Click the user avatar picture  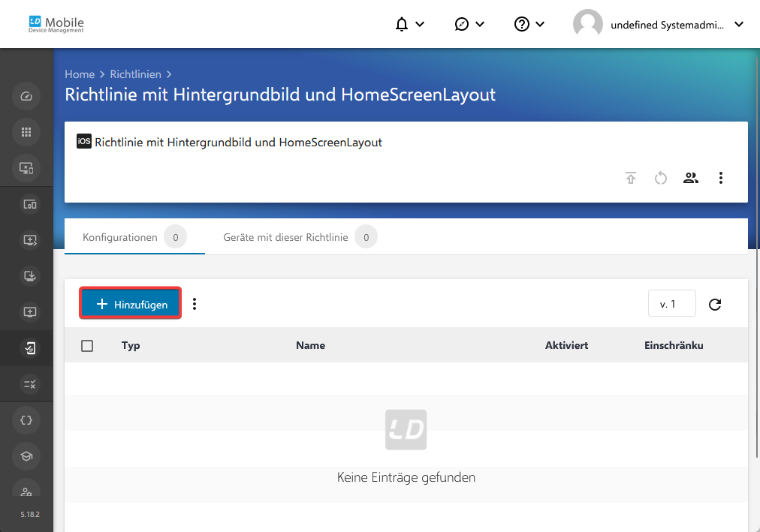pyautogui.click(x=587, y=24)
